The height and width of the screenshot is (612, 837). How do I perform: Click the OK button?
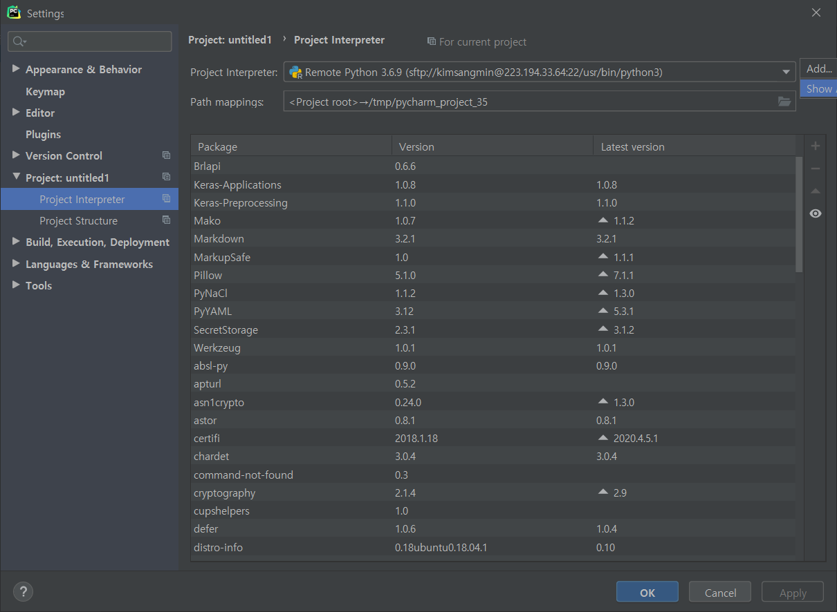[647, 593]
